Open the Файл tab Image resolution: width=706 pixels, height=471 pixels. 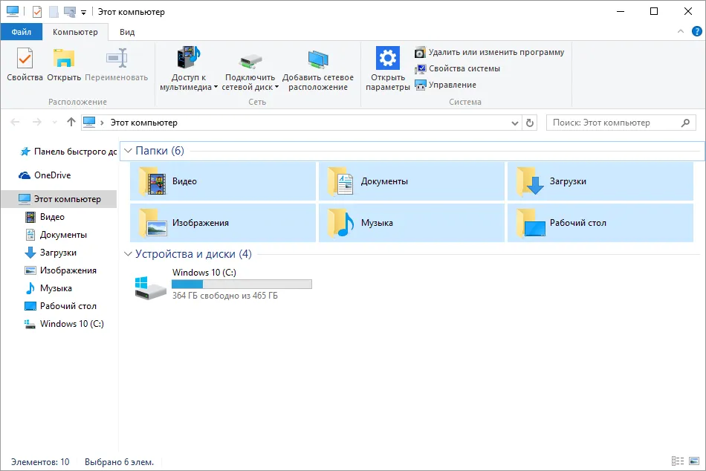[21, 32]
